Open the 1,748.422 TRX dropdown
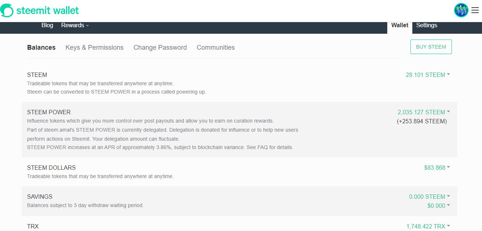The width and height of the screenshot is (482, 231). 428,226
